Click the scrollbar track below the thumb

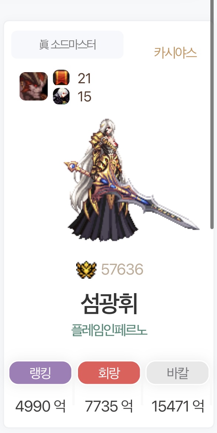pyautogui.click(x=212, y=331)
